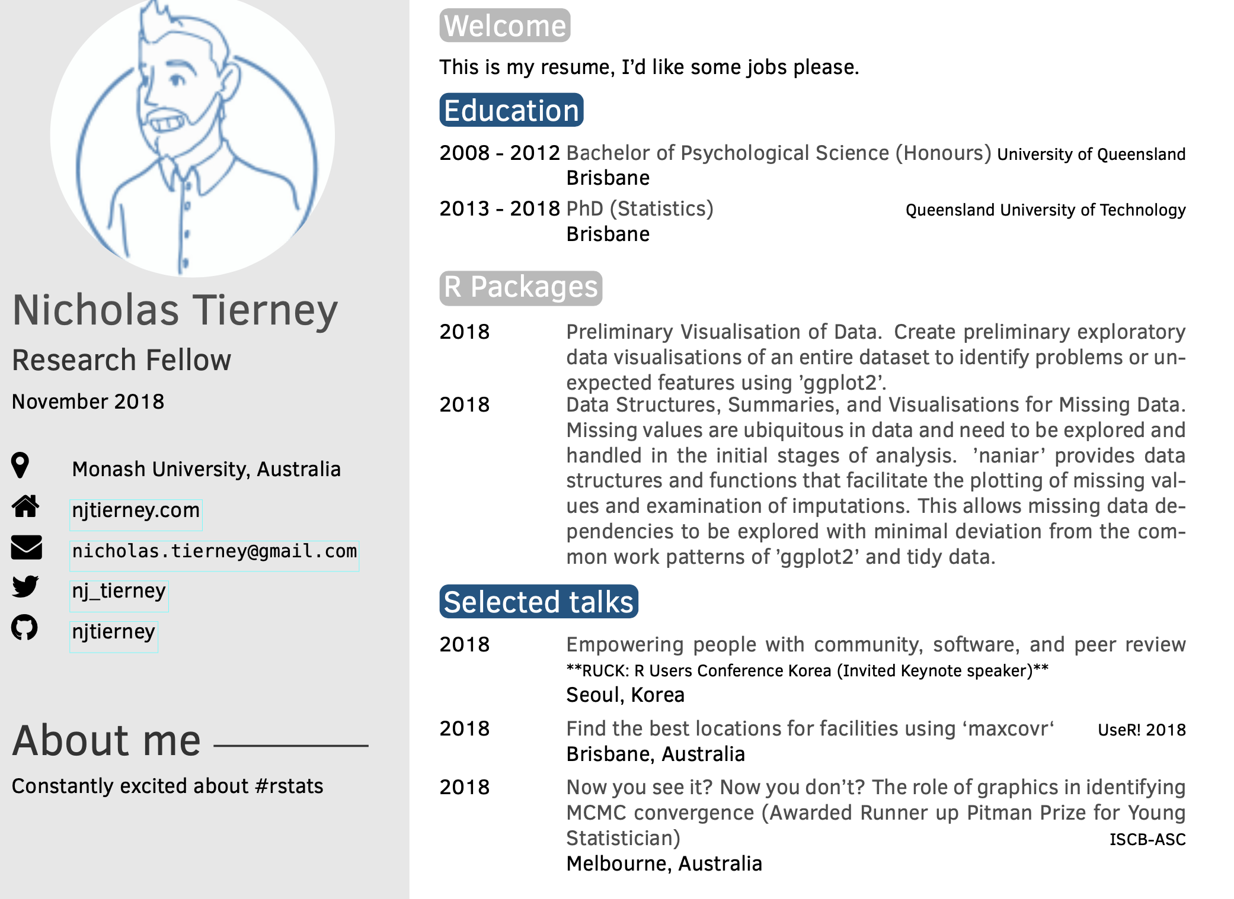This screenshot has height=899, width=1234.
Task: Open the nj_tierney Twitter link
Action: pyautogui.click(x=119, y=592)
